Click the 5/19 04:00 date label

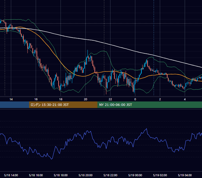(x=185, y=175)
